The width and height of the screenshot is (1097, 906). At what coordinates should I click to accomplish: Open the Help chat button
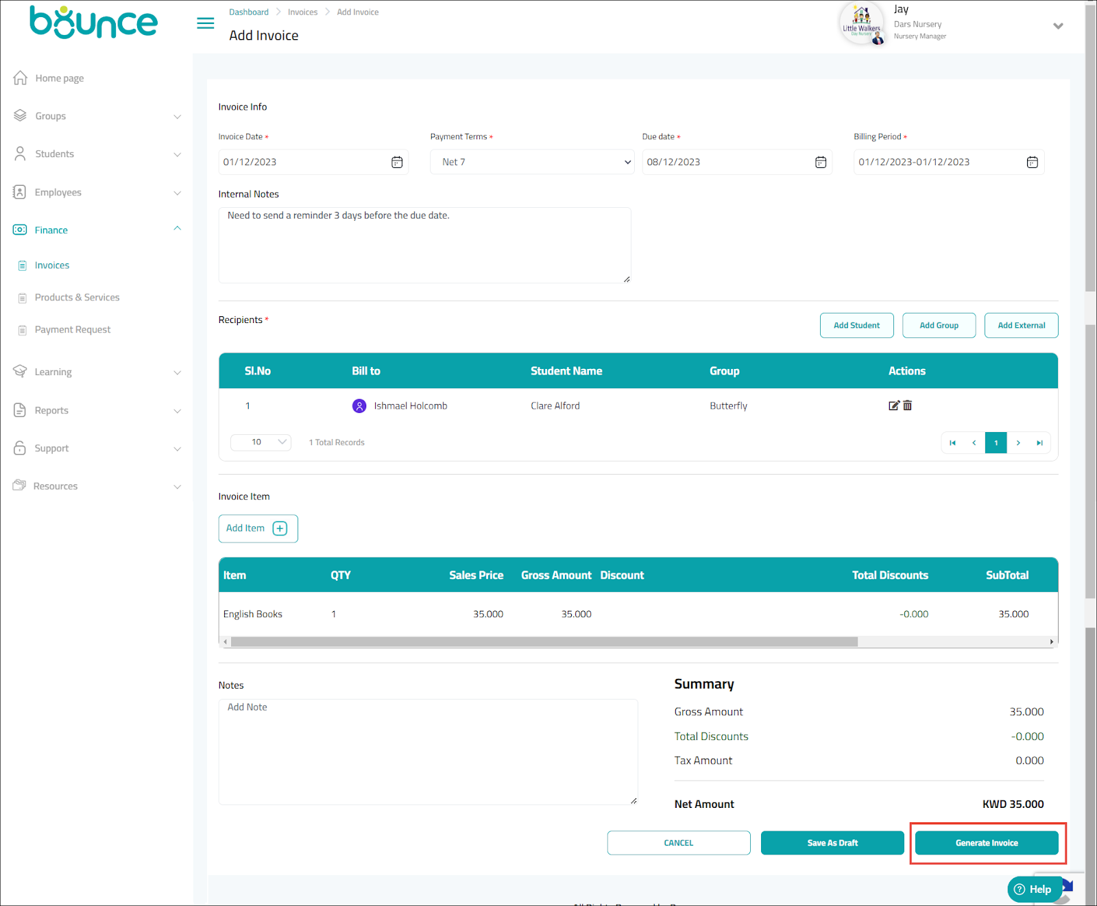(x=1034, y=889)
